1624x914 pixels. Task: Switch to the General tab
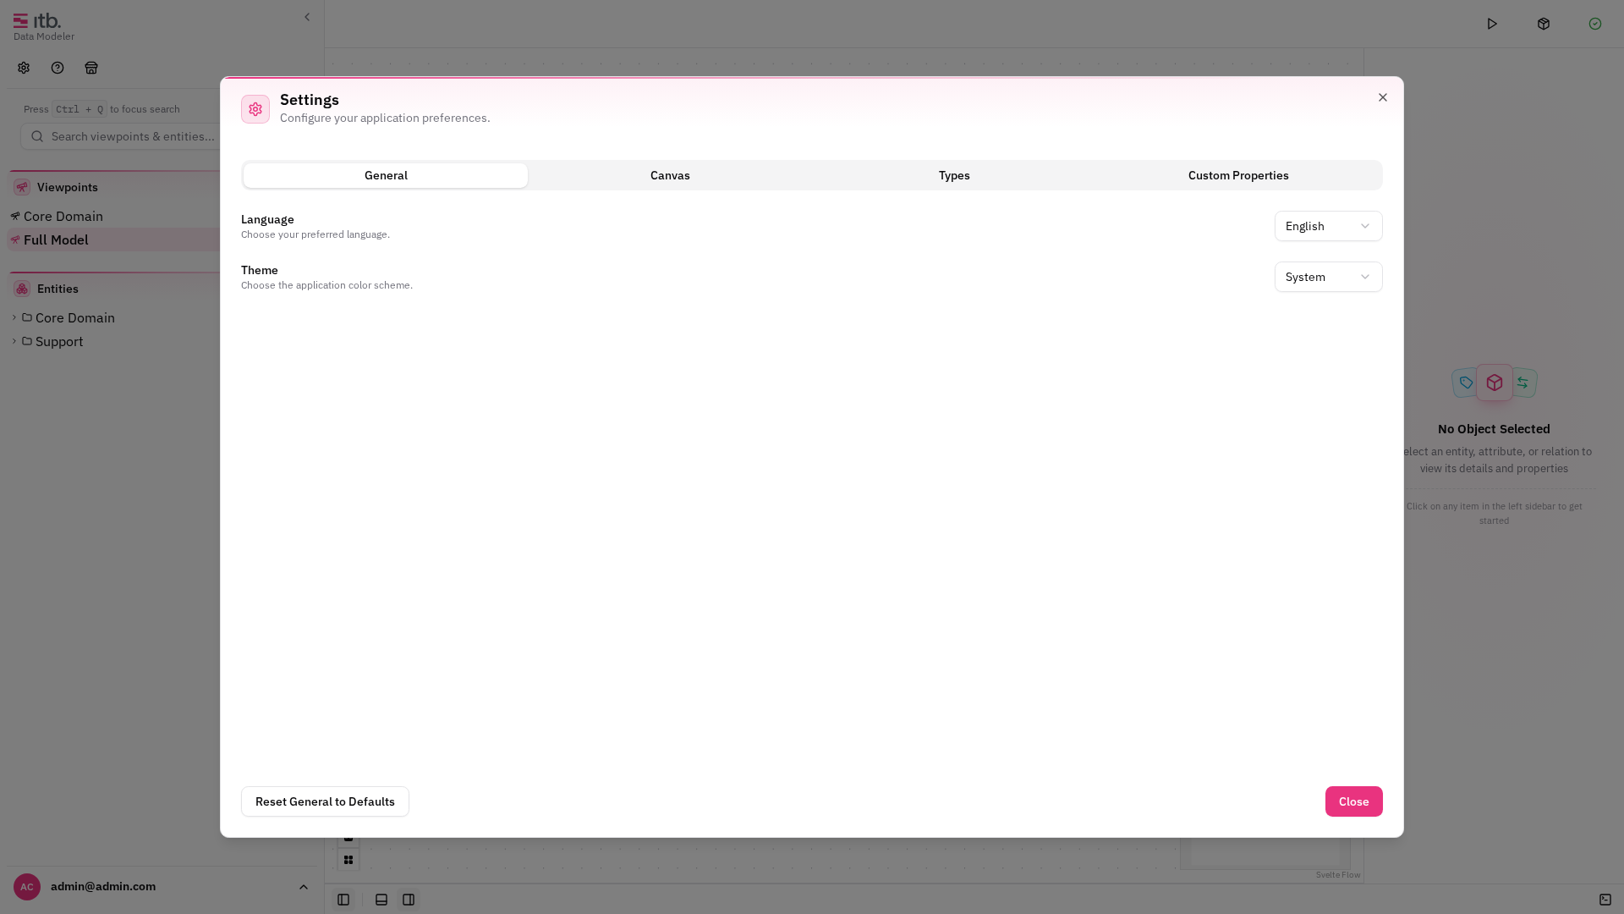(x=386, y=175)
